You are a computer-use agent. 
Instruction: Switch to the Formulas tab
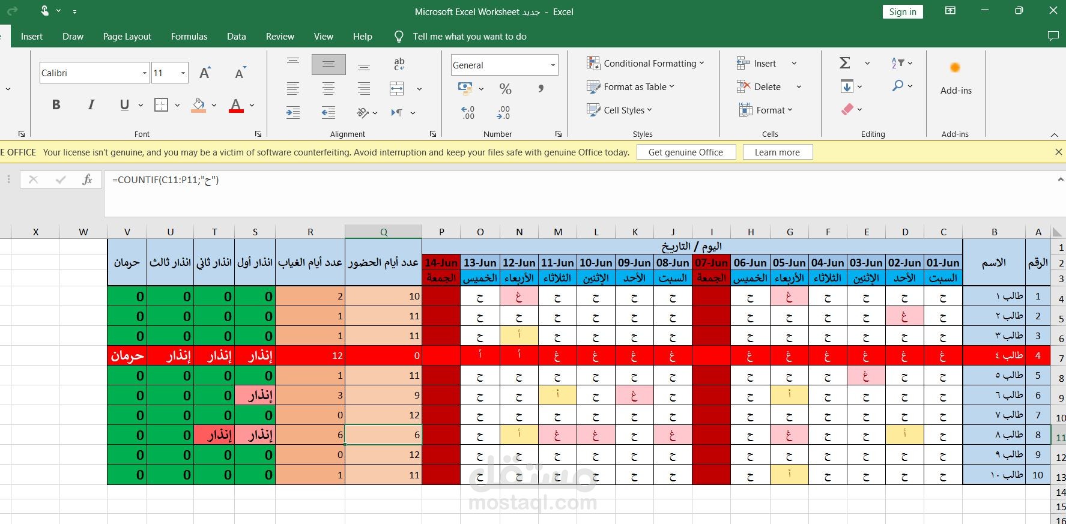189,37
